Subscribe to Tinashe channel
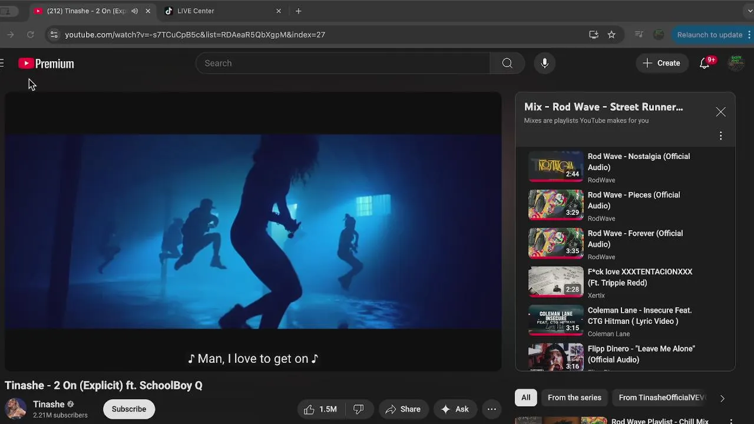This screenshot has width=754, height=424. tap(129, 409)
